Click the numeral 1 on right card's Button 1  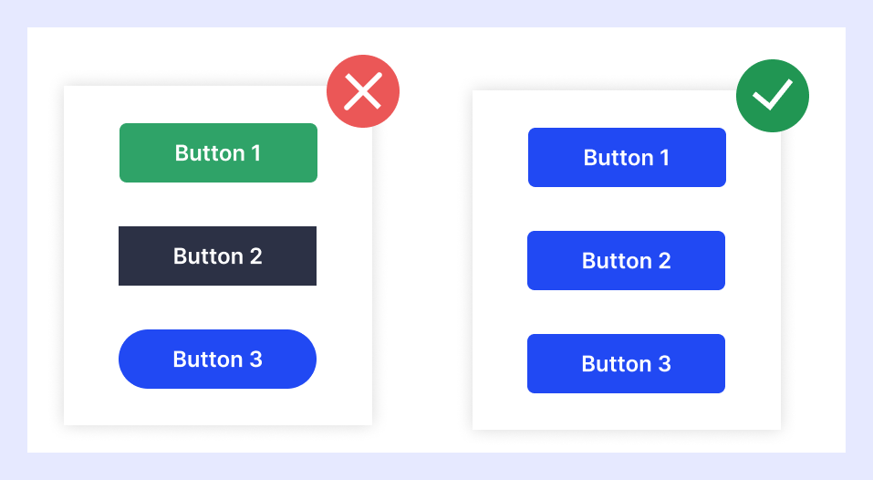[x=665, y=158]
